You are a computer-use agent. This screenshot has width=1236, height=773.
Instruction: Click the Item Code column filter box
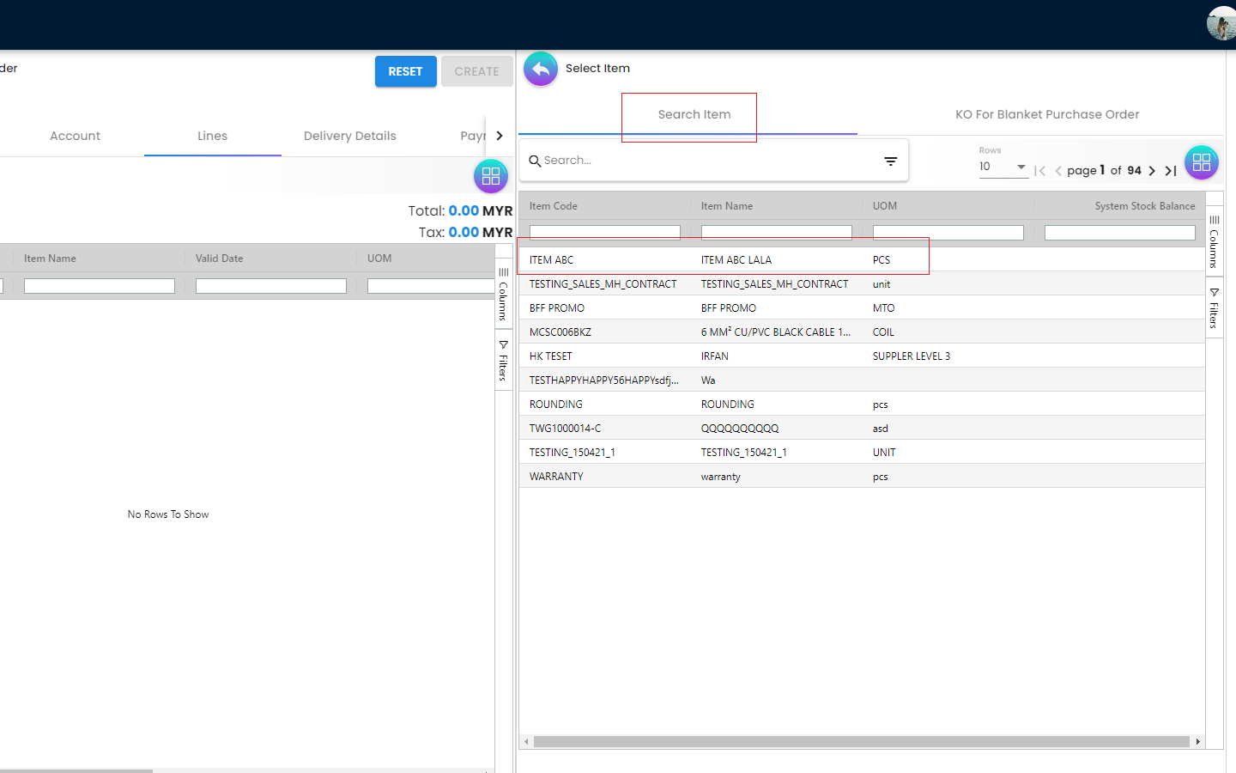click(604, 233)
